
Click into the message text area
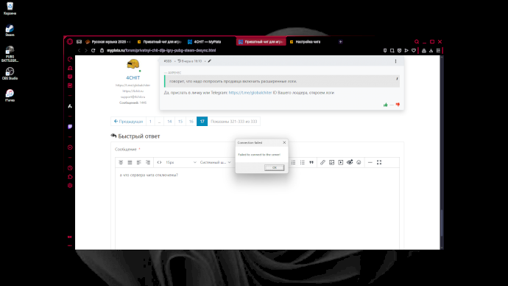[257, 208]
